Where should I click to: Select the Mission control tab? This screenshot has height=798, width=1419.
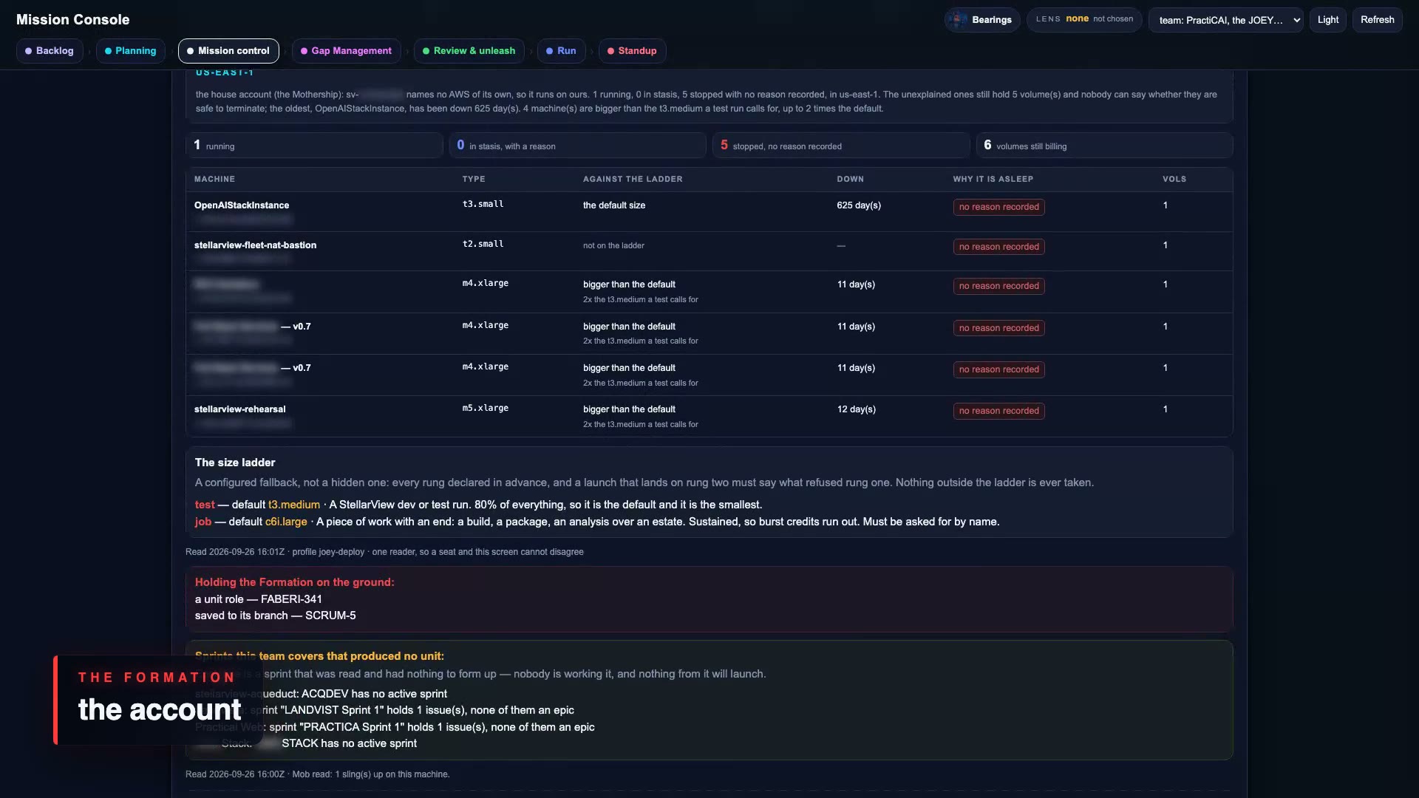click(228, 51)
